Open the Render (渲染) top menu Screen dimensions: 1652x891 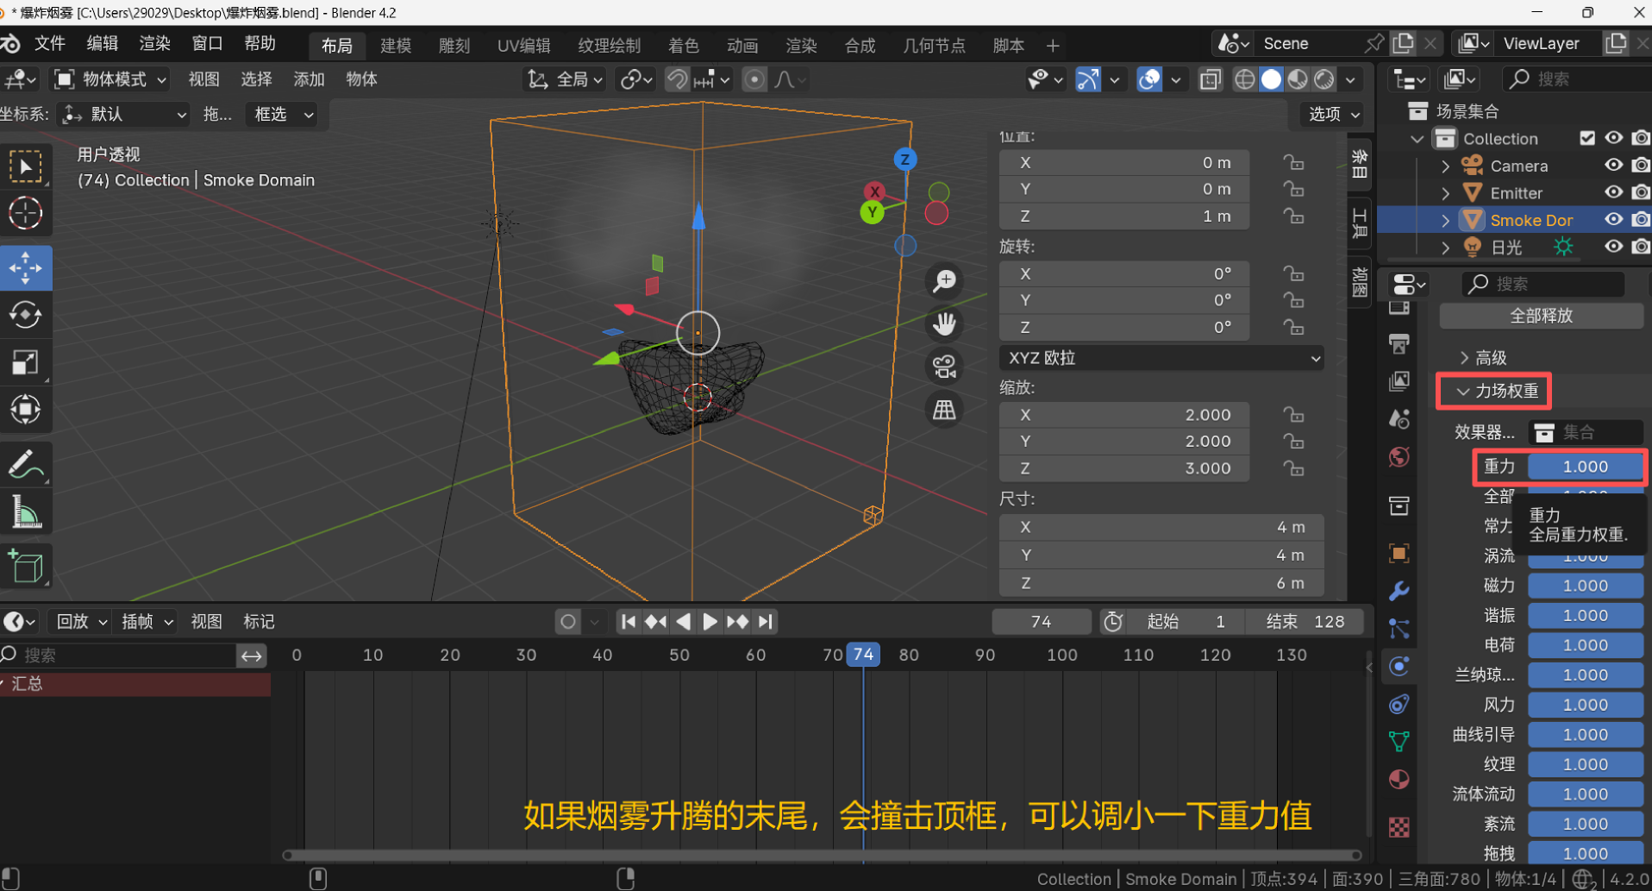point(155,44)
